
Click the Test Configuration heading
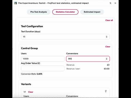click(32, 26)
